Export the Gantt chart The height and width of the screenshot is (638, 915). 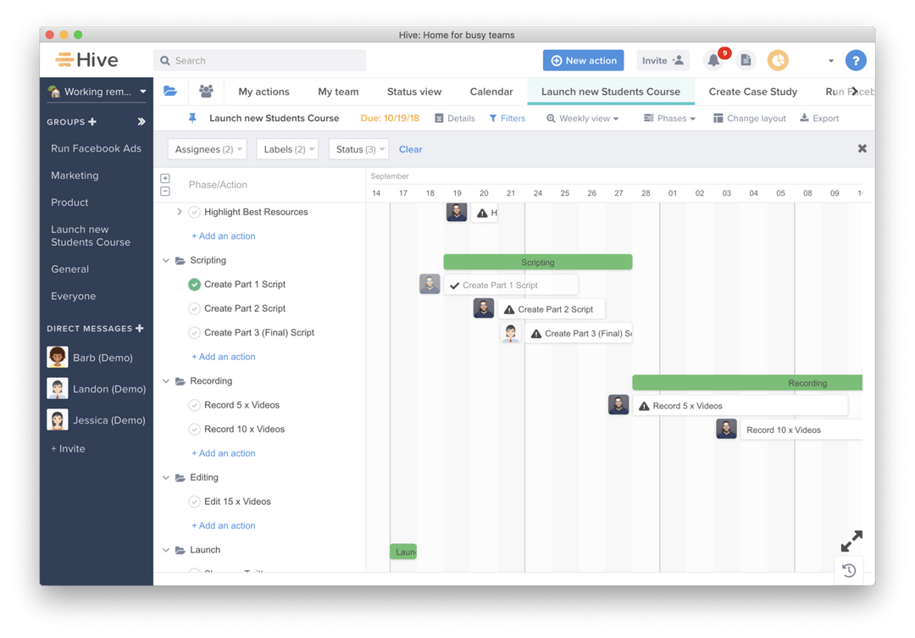coord(818,118)
